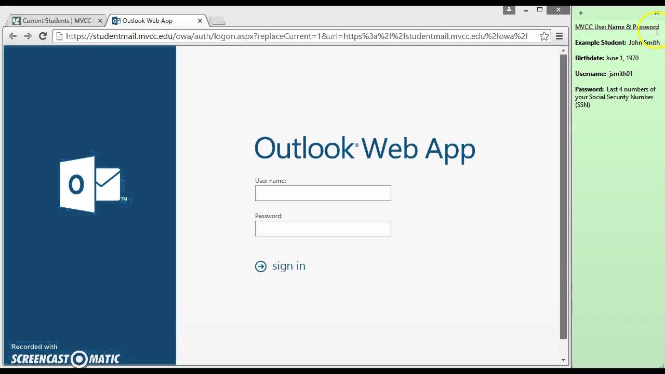This screenshot has height=374, width=665.
Task: Close the Chrome window
Action: [x=558, y=10]
